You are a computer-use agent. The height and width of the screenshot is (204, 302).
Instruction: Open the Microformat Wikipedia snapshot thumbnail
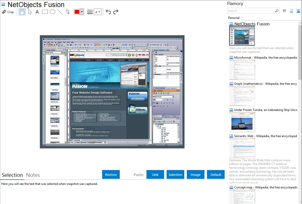tap(242, 70)
